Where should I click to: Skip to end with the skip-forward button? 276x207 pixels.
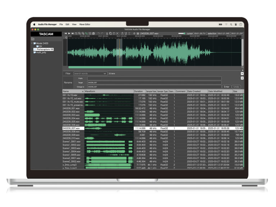[73, 33]
